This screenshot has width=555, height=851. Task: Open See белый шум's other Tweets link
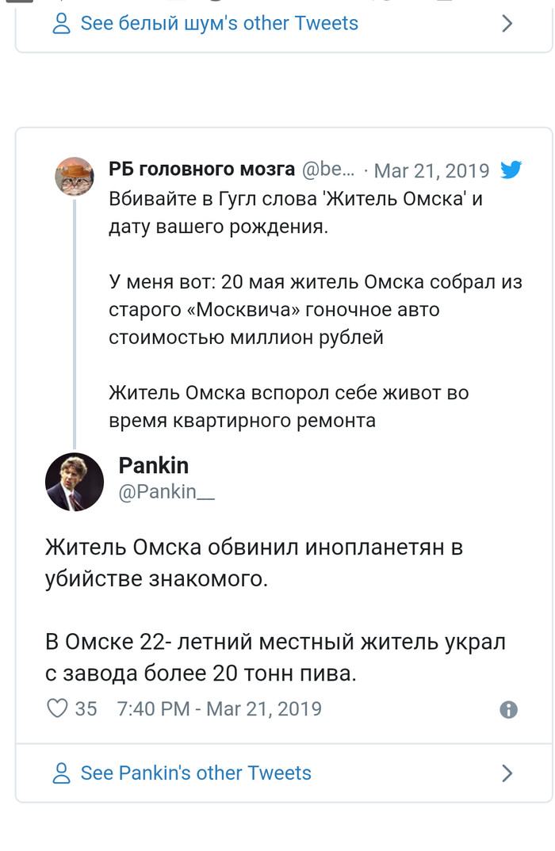click(219, 24)
